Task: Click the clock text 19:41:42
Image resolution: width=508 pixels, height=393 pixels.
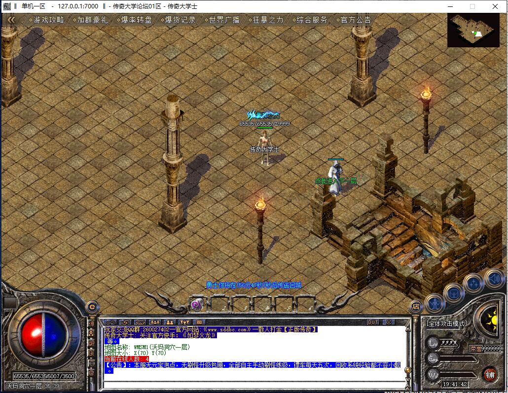Action: pos(455,384)
